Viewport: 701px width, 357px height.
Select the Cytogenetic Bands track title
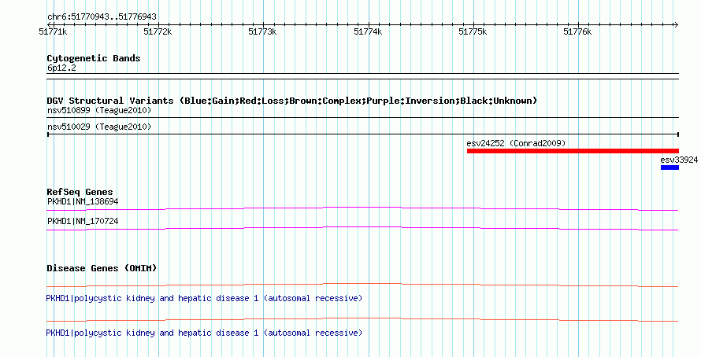[x=94, y=58]
